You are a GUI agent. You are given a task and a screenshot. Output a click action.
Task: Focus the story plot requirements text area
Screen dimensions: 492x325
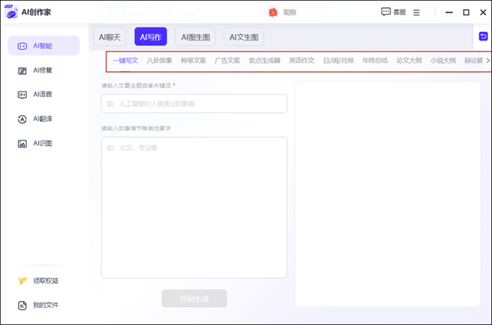pyautogui.click(x=194, y=208)
